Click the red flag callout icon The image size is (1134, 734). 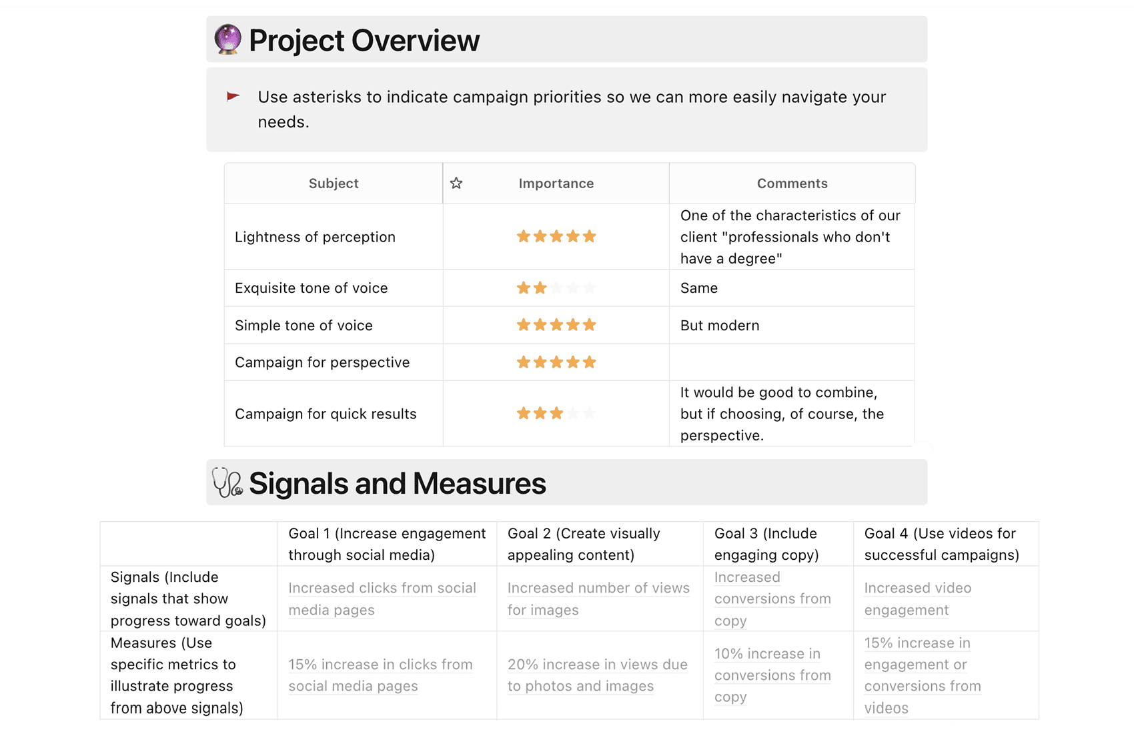[233, 97]
